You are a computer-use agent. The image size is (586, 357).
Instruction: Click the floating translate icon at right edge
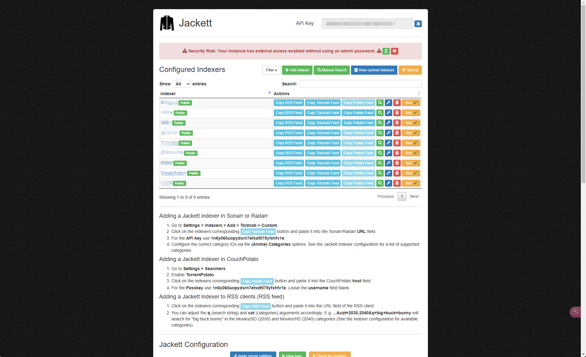click(x=576, y=312)
